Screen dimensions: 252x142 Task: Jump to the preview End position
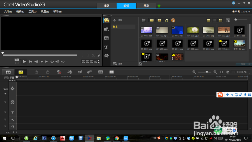[47, 62]
